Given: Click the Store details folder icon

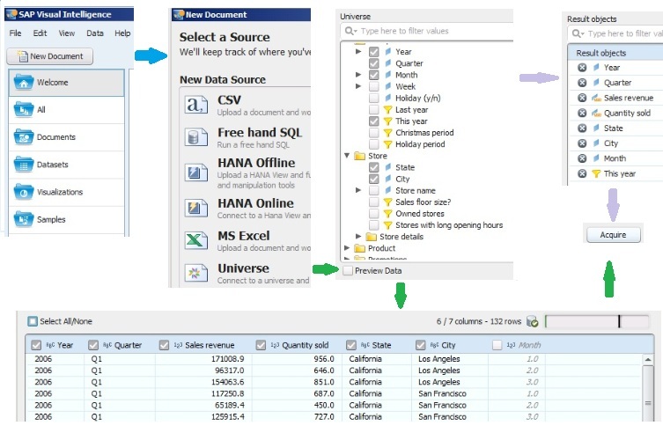Looking at the screenshot, I should (x=371, y=237).
